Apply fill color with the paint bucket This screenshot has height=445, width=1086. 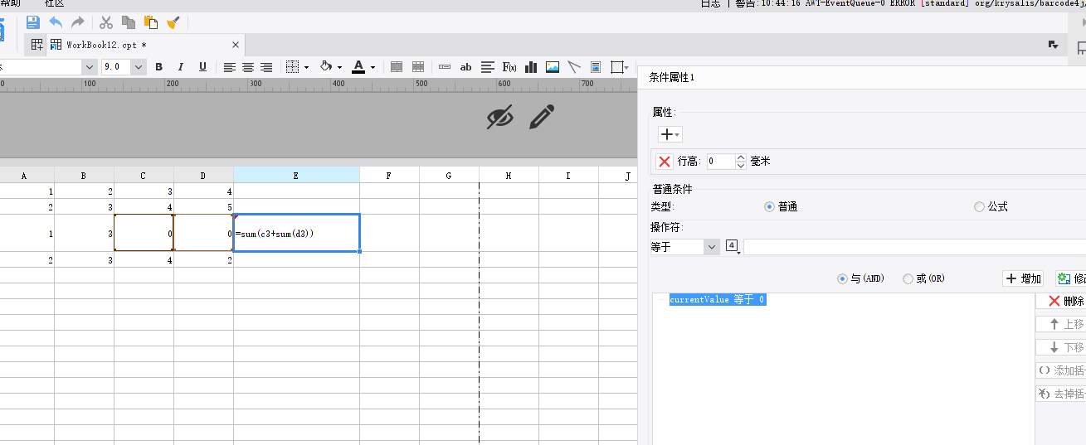pyautogui.click(x=326, y=67)
